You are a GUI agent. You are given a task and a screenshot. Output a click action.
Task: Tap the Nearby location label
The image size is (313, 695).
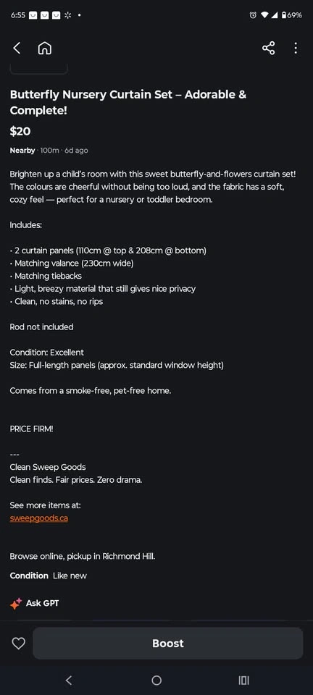click(x=22, y=151)
